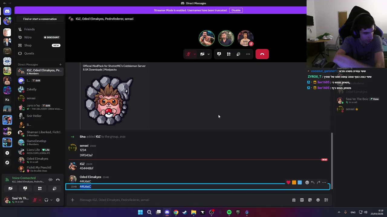Open GIF picker
The width and height of the screenshot is (387, 217).
pyautogui.click(x=302, y=200)
